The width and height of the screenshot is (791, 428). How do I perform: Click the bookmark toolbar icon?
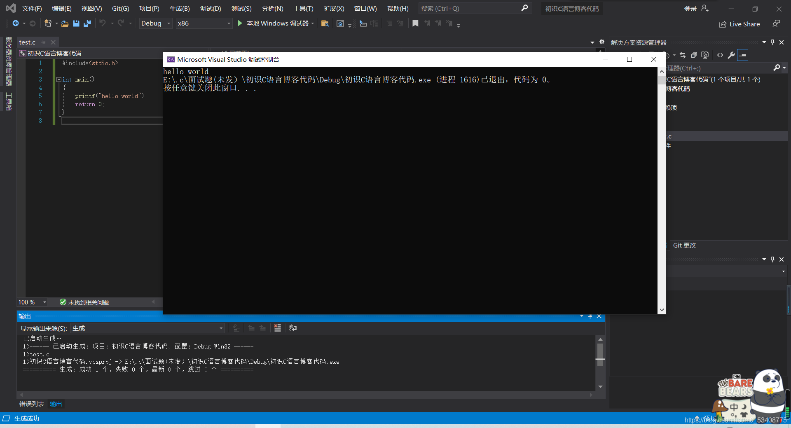pos(415,23)
